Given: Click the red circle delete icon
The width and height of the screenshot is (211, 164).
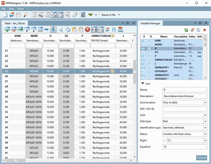Looking at the screenshot, I should pos(87,29).
